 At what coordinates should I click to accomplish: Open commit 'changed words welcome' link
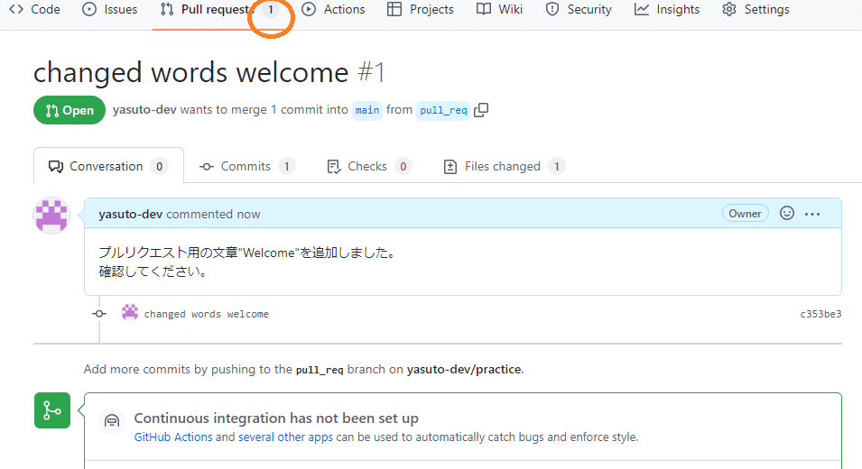(x=206, y=314)
